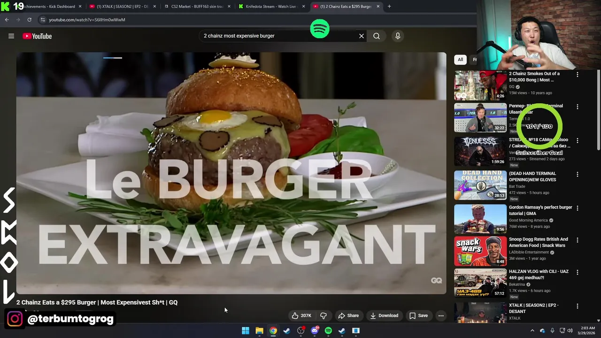Open taskbar clock showing 2:03 AM
This screenshot has height=338, width=601.
[587, 330]
